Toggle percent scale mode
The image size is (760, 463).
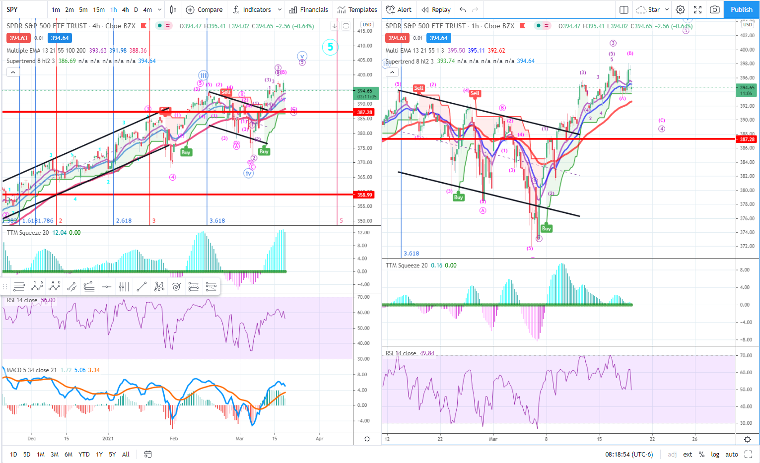pyautogui.click(x=701, y=454)
